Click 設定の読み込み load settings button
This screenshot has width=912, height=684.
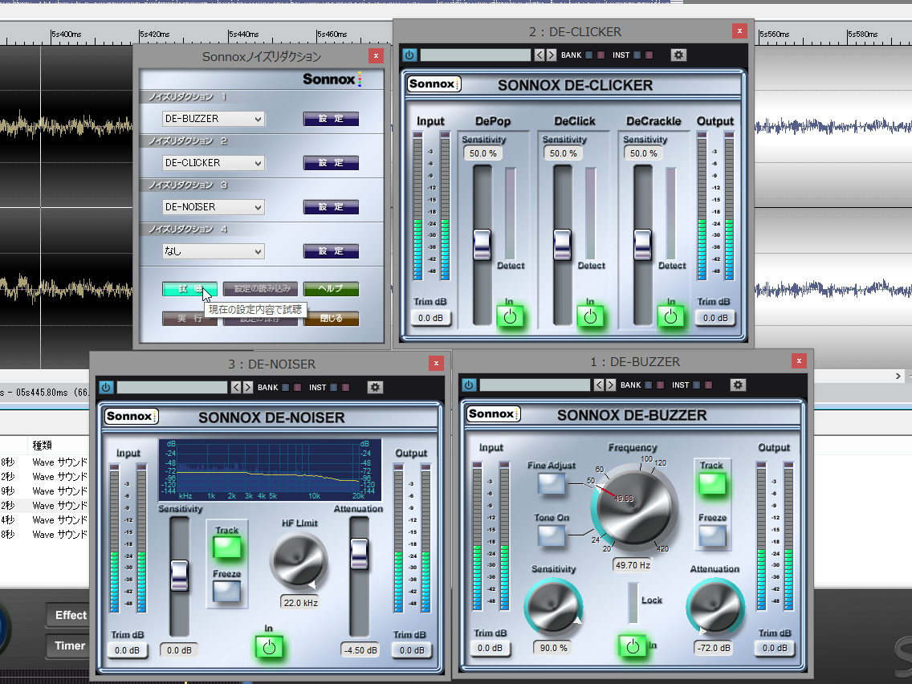pos(261,288)
